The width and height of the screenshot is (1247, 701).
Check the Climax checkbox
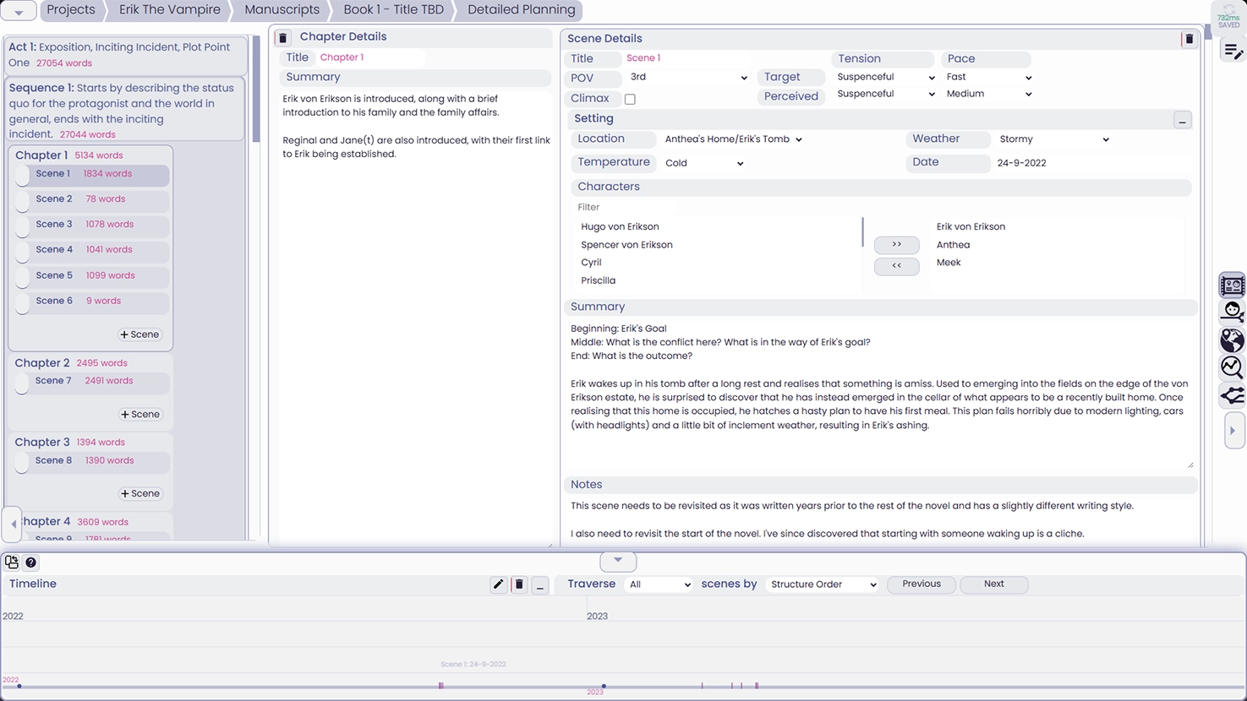pos(629,99)
